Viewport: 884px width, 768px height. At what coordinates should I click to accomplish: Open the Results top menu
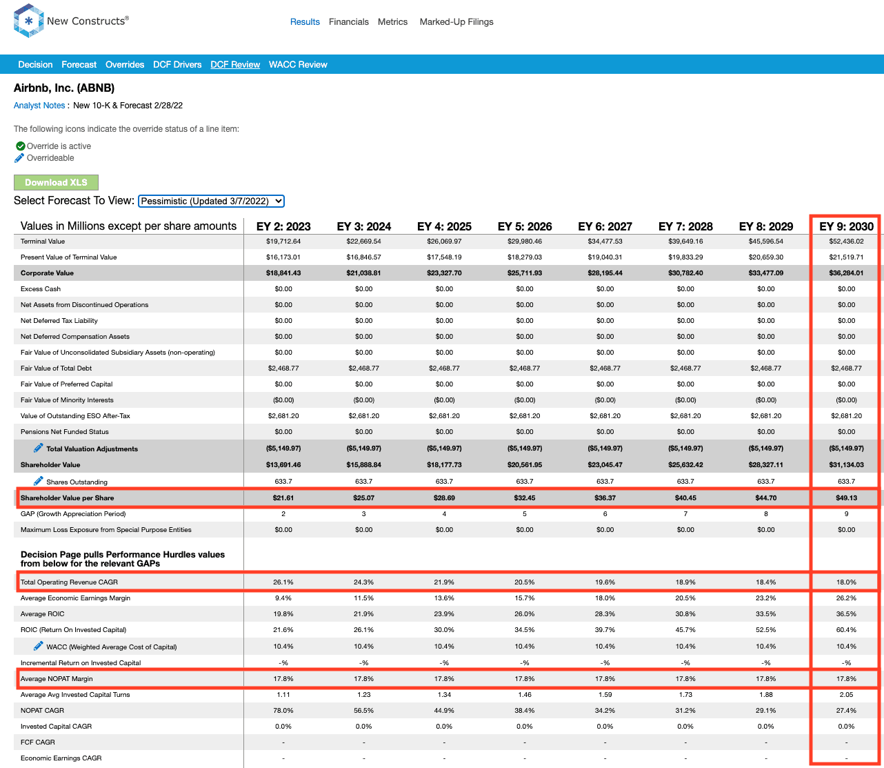point(305,22)
